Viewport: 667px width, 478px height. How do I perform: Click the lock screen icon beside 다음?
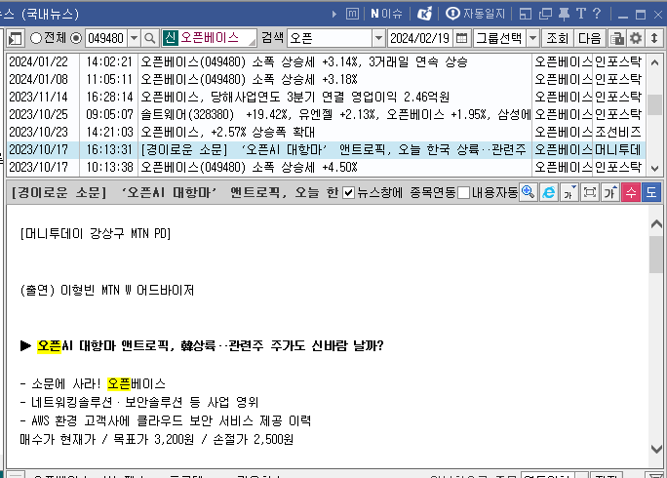point(617,38)
